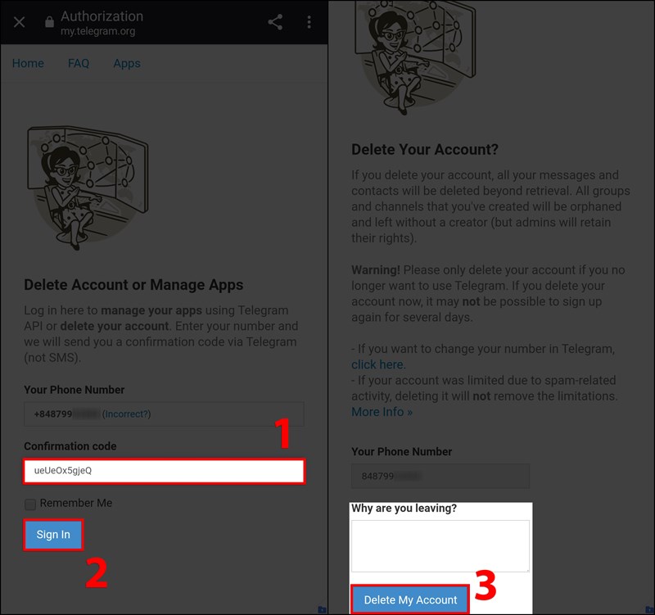This screenshot has width=655, height=615.
Task: Check the Remember Me checkbox
Action: coord(30,504)
